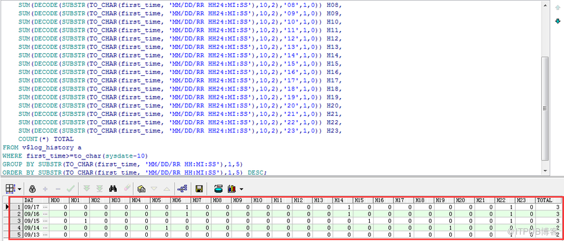This screenshot has height=241, width=564.
Task: Click the blue linked-query tree icon
Action: [x=183, y=188]
